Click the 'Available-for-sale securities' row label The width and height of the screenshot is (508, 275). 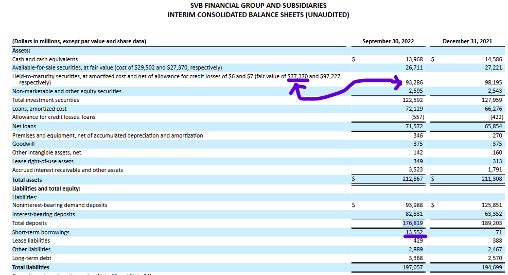(x=117, y=68)
